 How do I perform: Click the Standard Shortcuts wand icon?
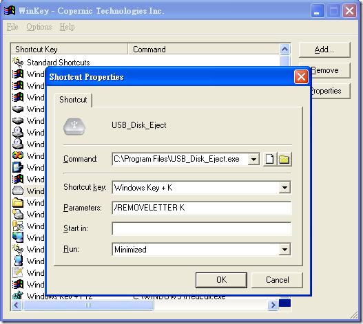click(x=18, y=62)
